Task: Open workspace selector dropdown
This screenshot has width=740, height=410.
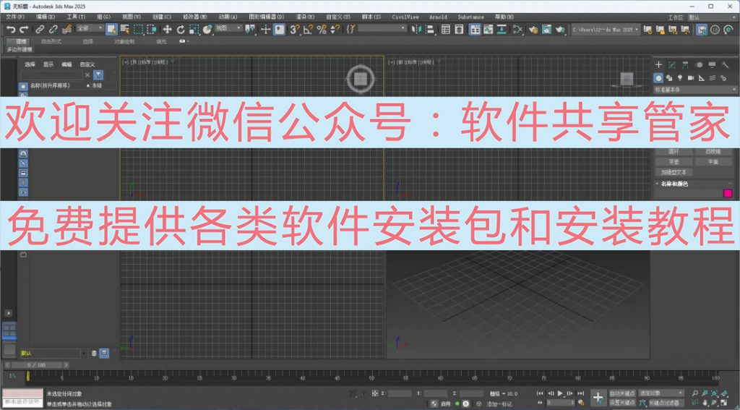Action: (712, 17)
